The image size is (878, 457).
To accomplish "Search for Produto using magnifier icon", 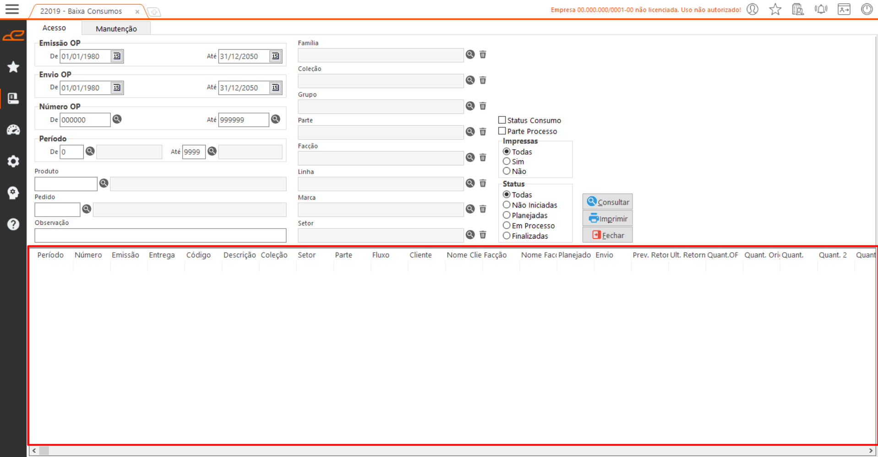I will (x=104, y=183).
